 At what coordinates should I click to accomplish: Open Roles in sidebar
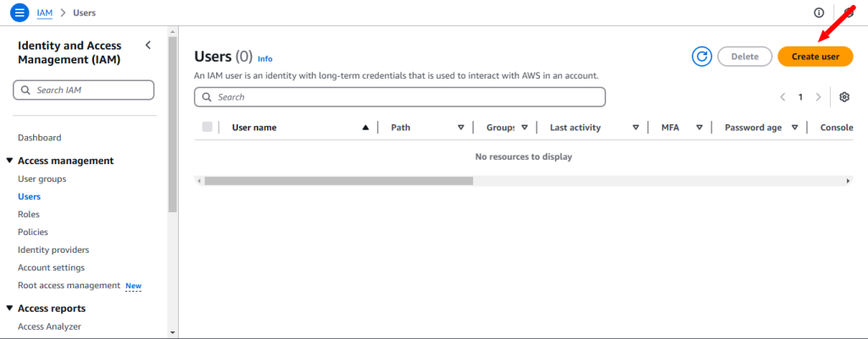[x=29, y=214]
